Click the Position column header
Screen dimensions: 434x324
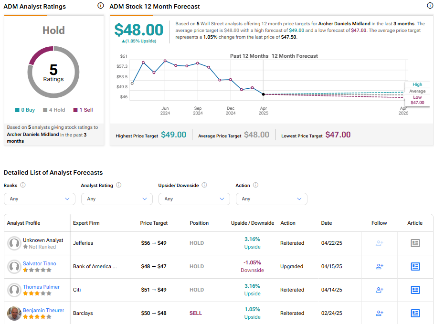click(199, 223)
